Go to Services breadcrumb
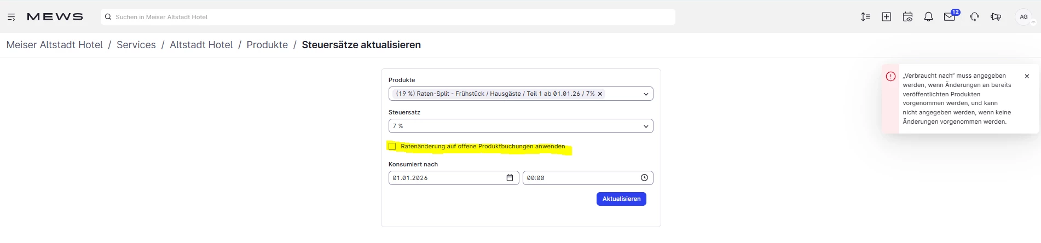 coord(136,45)
